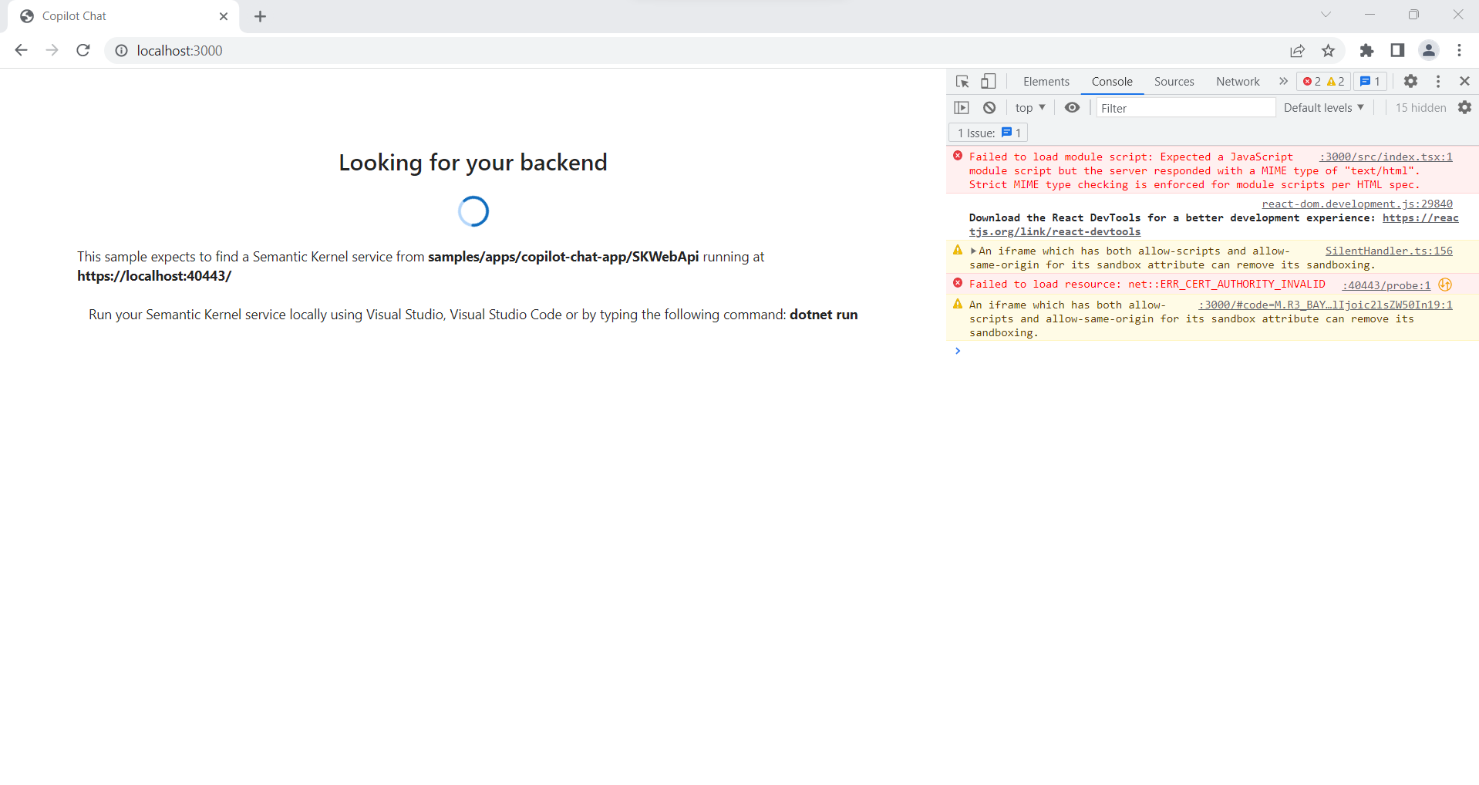1479x785 pixels.
Task: Switch to the Elements panel
Action: (1046, 82)
